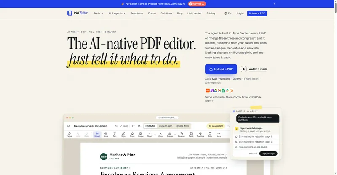Open version history clock icon
Viewport: 337px width, 175px height.
(x=116, y=126)
